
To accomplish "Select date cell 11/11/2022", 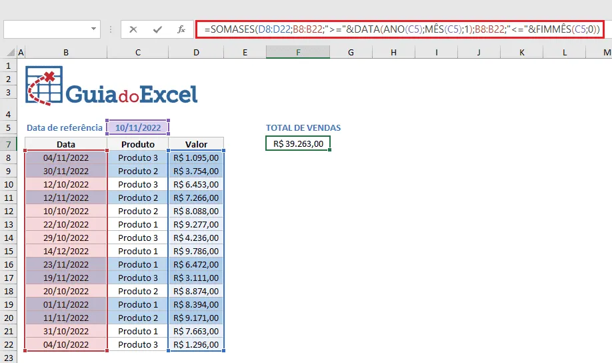I will click(66, 318).
